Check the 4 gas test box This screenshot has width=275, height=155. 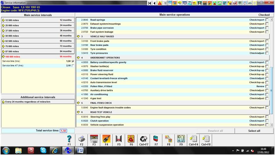click(267, 98)
